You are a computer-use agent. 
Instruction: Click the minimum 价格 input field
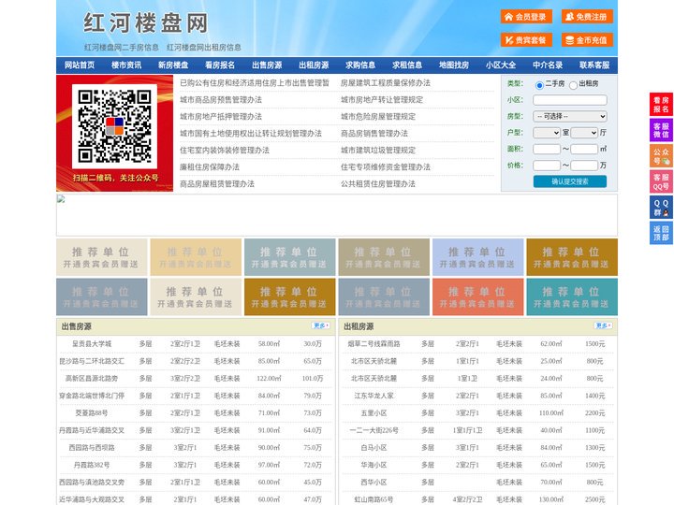click(547, 166)
